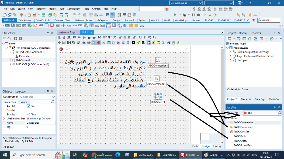Click the Save All toolbar icon
284x159 pixels.
[x=50, y=15]
